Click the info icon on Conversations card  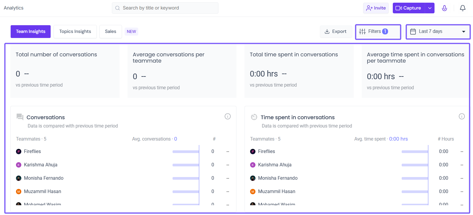[x=228, y=116]
